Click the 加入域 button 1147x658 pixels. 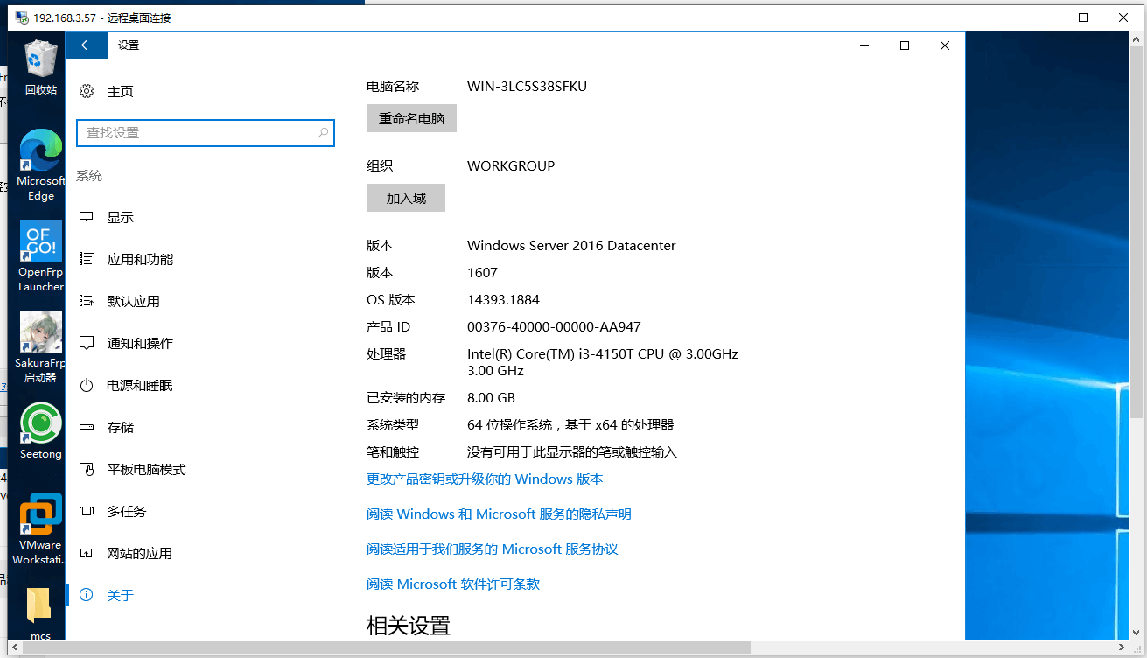point(406,198)
